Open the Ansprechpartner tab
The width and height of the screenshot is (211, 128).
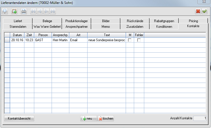pyautogui.click(x=77, y=27)
